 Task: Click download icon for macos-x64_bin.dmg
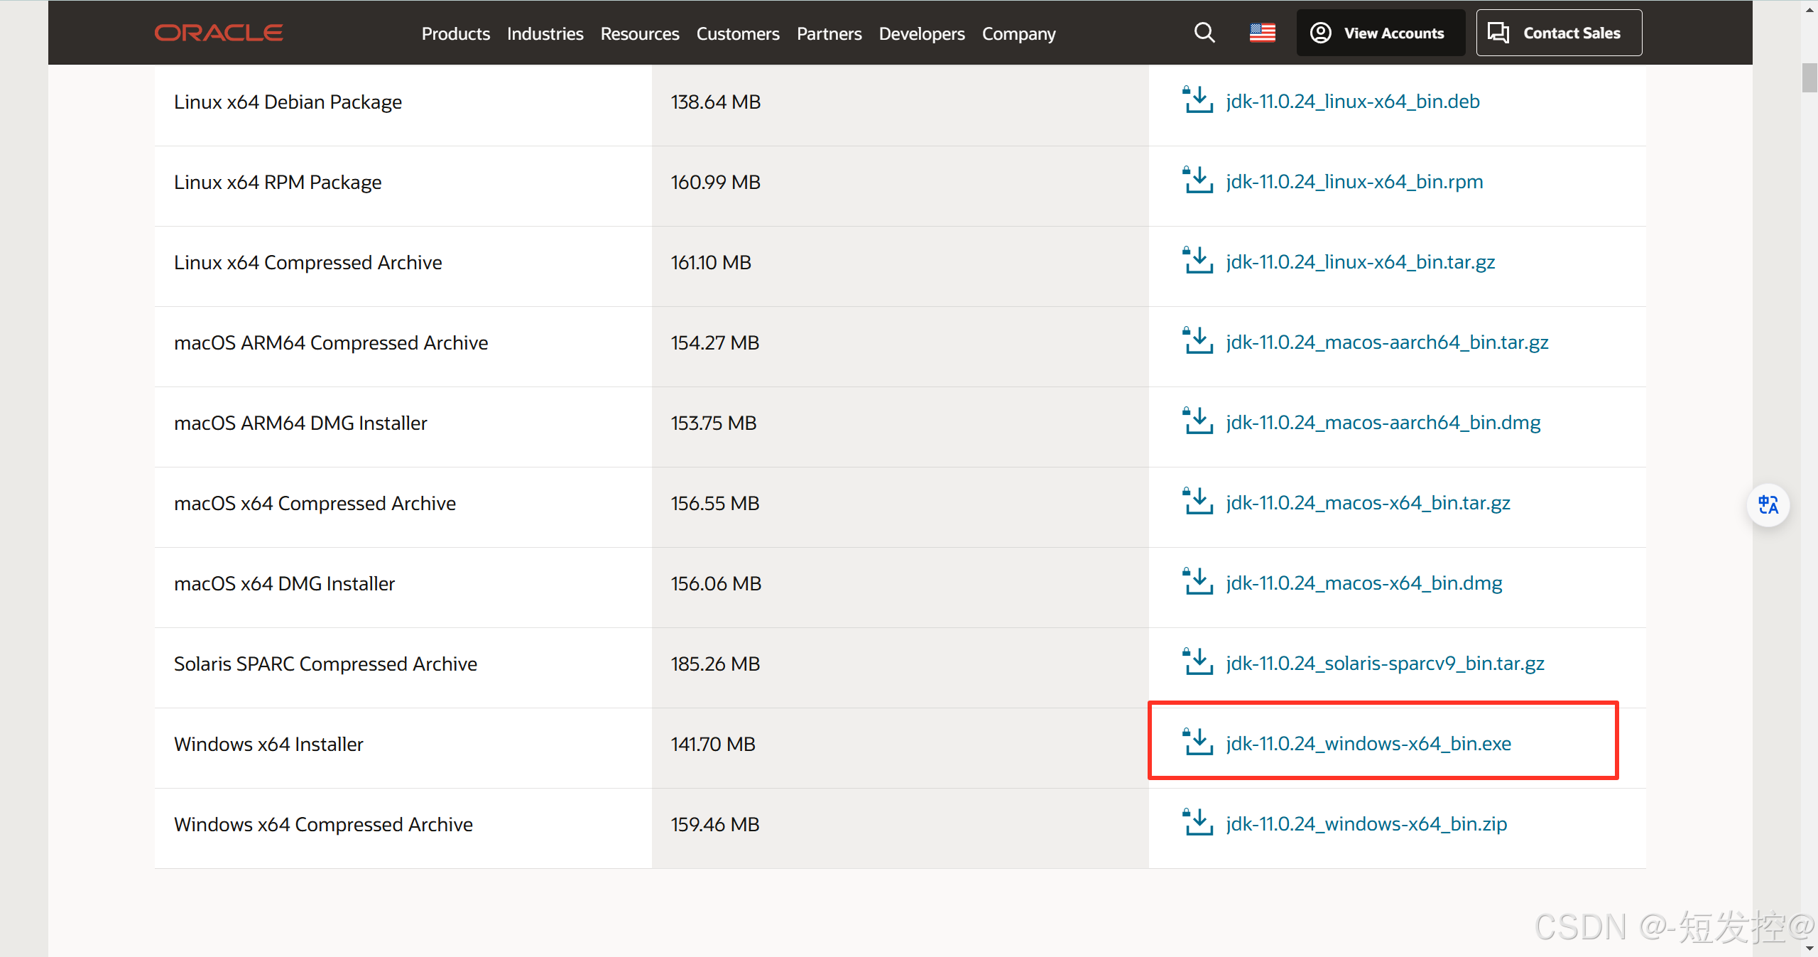pyautogui.click(x=1197, y=582)
